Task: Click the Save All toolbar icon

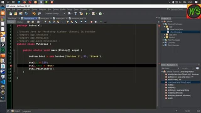Action: click(x=26, y=13)
